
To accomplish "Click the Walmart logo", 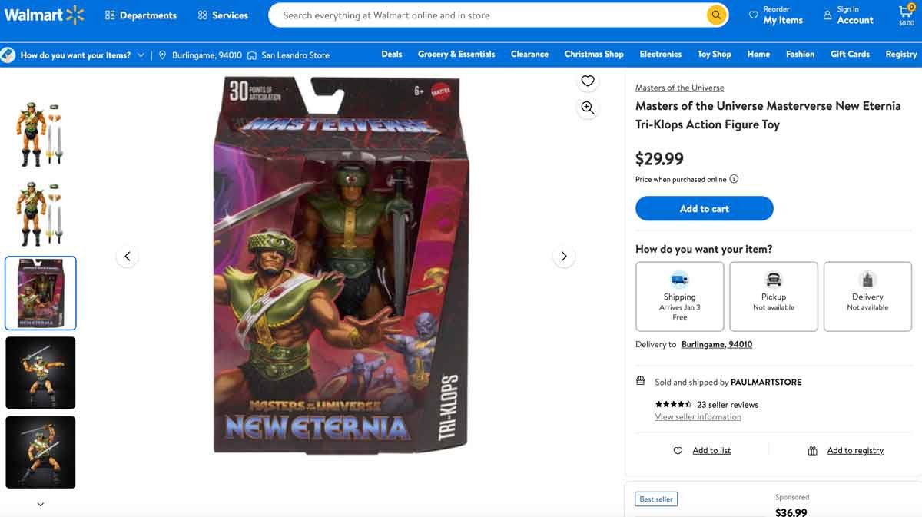I will pos(44,15).
